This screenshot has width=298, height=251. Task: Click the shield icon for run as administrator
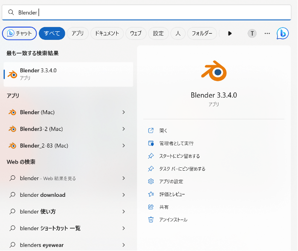point(151,143)
